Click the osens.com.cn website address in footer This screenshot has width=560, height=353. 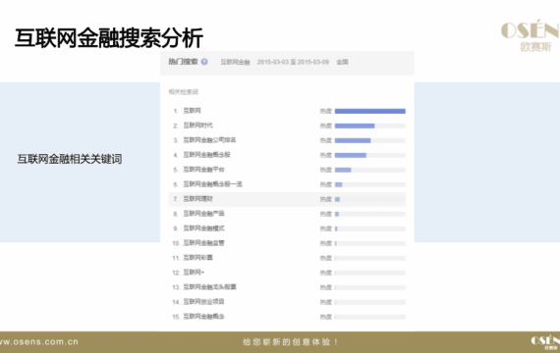39,341
